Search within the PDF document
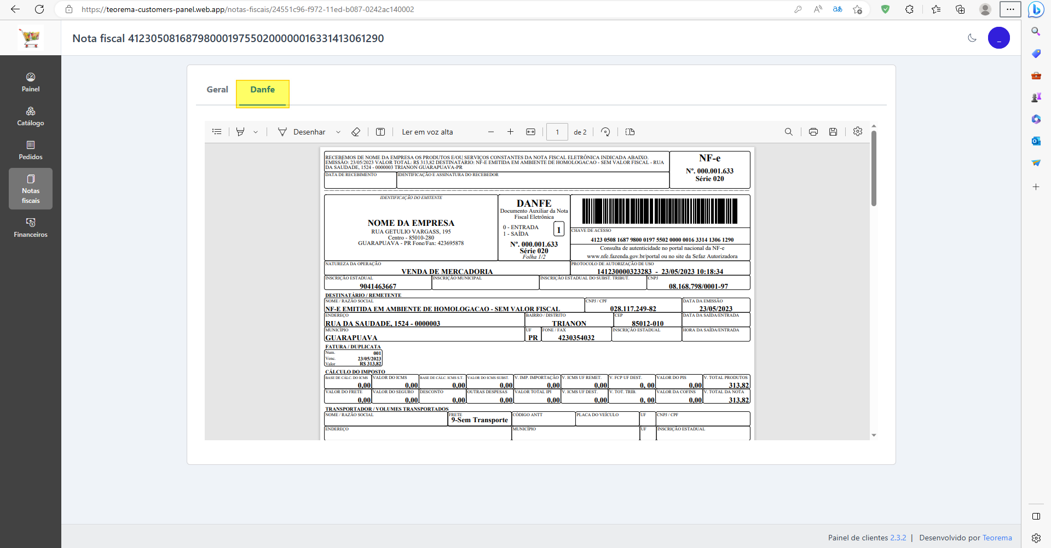The width and height of the screenshot is (1051, 548). point(789,132)
